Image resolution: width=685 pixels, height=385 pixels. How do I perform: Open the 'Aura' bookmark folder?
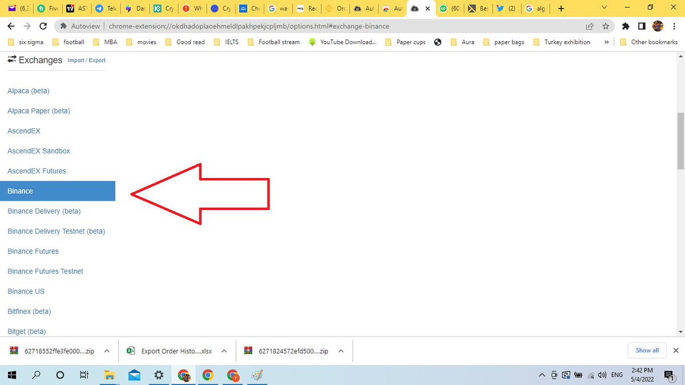pyautogui.click(x=463, y=42)
